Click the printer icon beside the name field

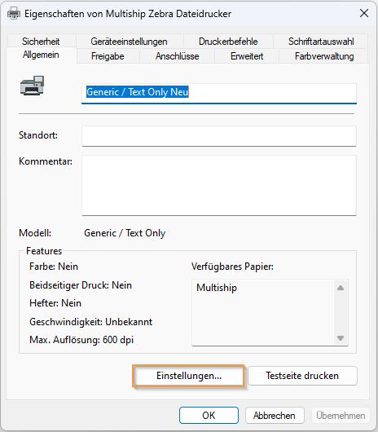click(33, 86)
